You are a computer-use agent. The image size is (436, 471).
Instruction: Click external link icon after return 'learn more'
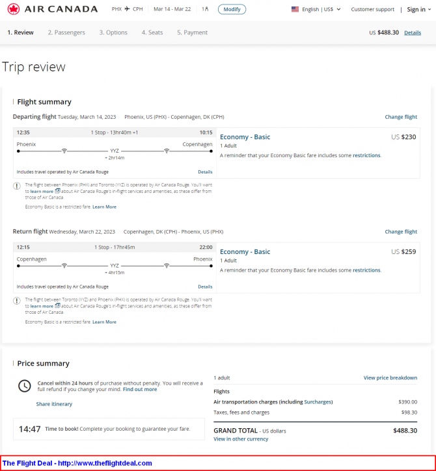tap(57, 306)
